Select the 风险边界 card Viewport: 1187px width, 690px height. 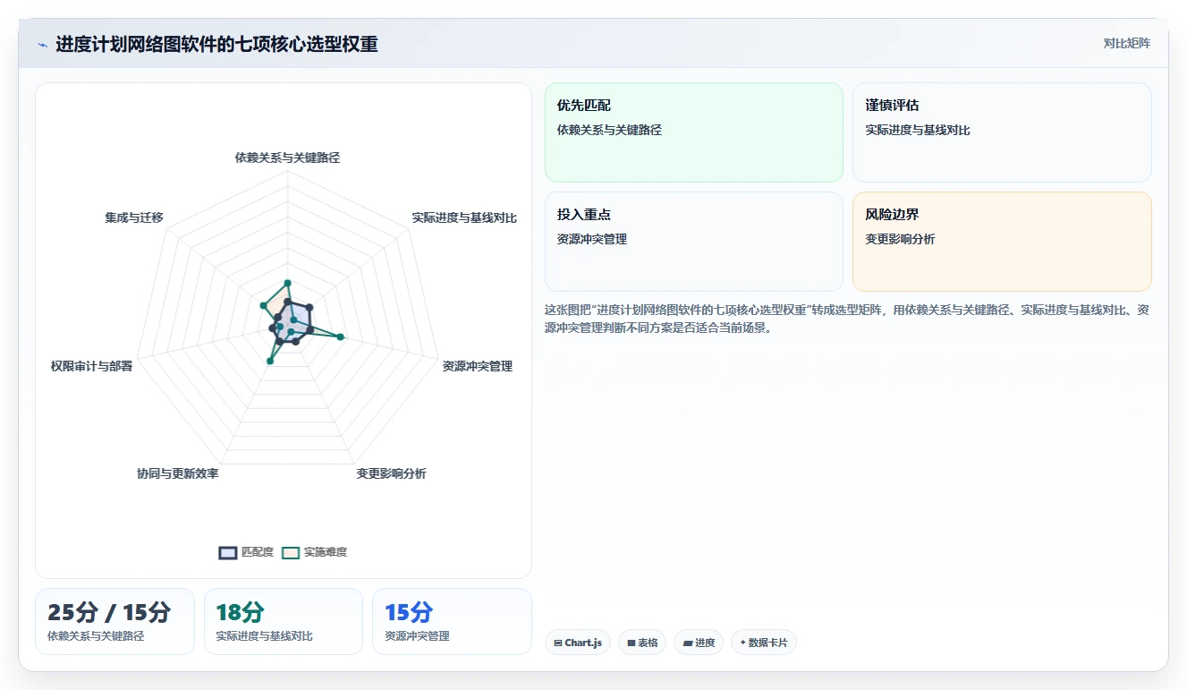(x=1002, y=242)
